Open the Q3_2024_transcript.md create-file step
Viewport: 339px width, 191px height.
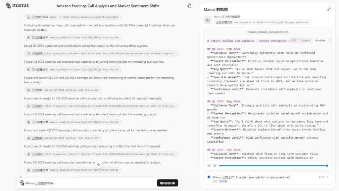[73, 122]
